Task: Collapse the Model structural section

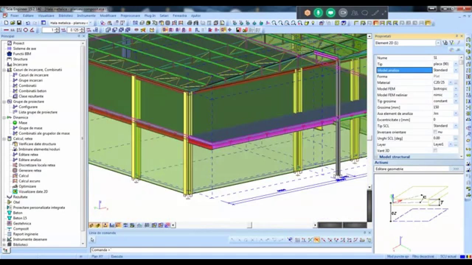Action: (x=377, y=157)
